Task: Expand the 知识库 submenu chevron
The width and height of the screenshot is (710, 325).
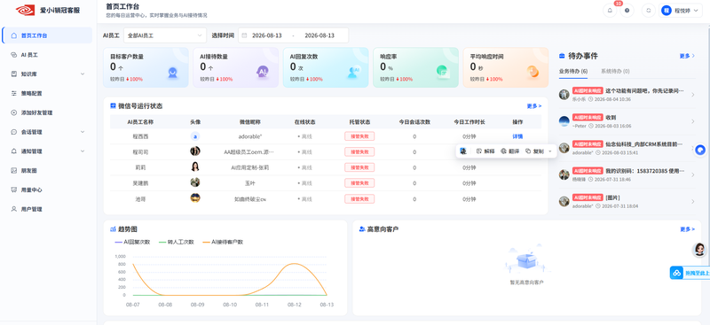Action: click(x=83, y=74)
